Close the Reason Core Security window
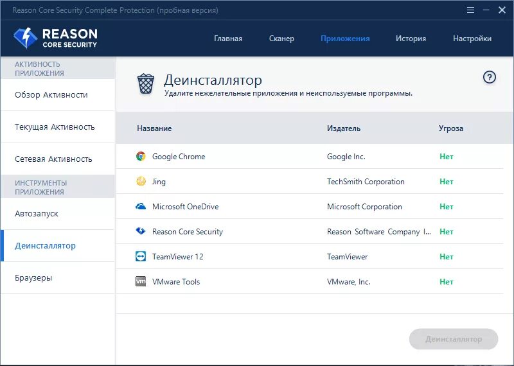The image size is (514, 366). tap(502, 10)
